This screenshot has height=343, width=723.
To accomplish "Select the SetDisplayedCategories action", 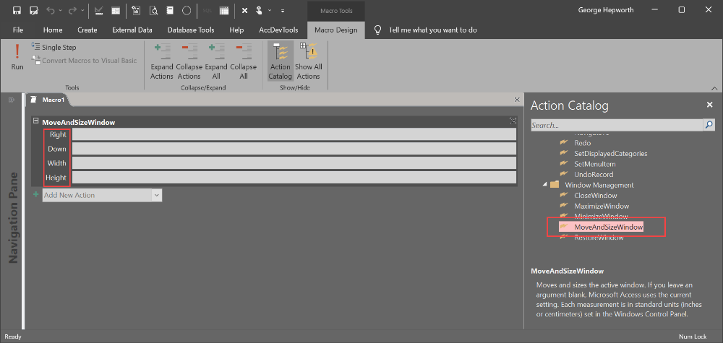I will (610, 153).
